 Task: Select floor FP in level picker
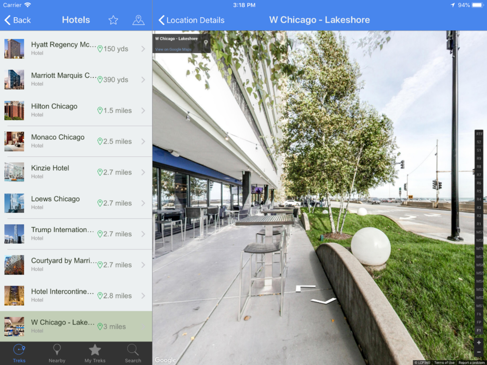[x=479, y=323]
